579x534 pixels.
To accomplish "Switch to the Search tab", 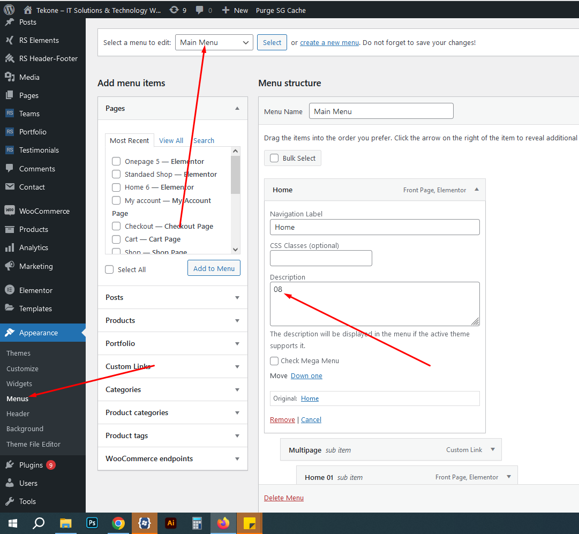I will point(204,141).
